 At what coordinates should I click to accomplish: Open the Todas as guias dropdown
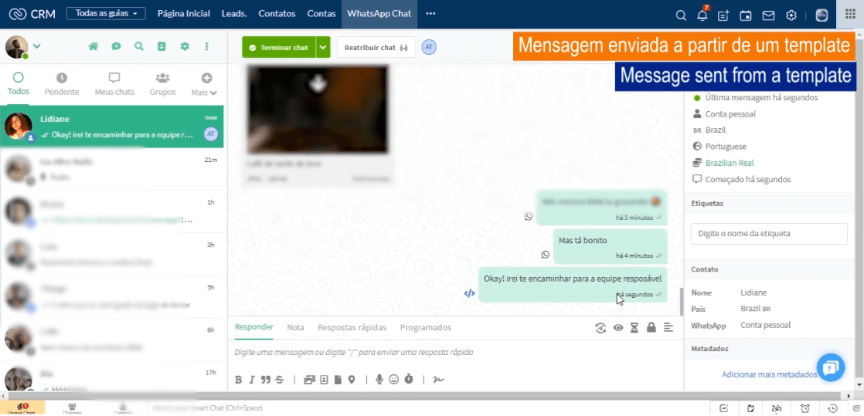(x=105, y=14)
